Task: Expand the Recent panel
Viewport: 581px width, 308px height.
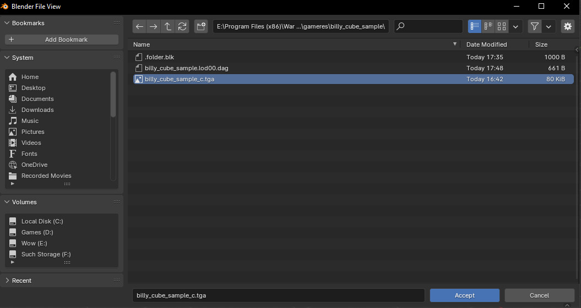Action: point(7,281)
